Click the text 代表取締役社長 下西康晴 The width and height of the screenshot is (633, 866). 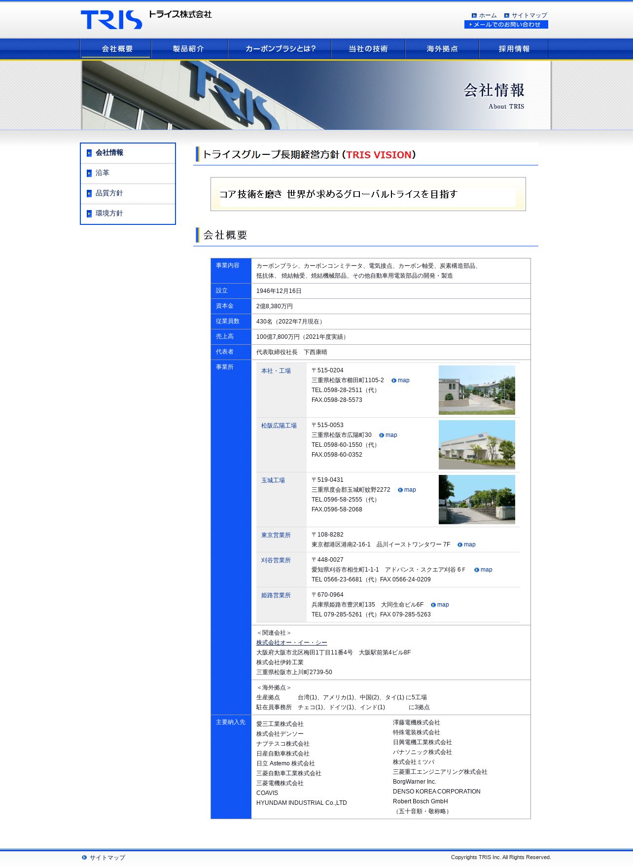(x=292, y=353)
